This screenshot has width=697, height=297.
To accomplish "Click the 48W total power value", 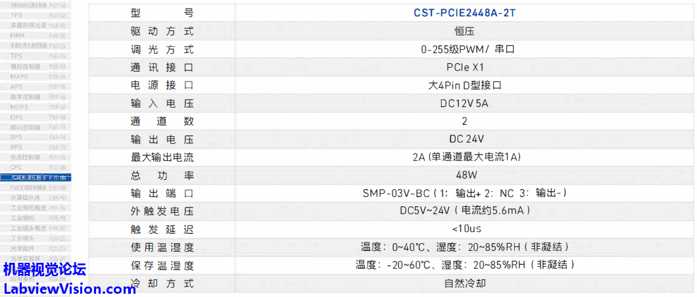I will click(466, 175).
